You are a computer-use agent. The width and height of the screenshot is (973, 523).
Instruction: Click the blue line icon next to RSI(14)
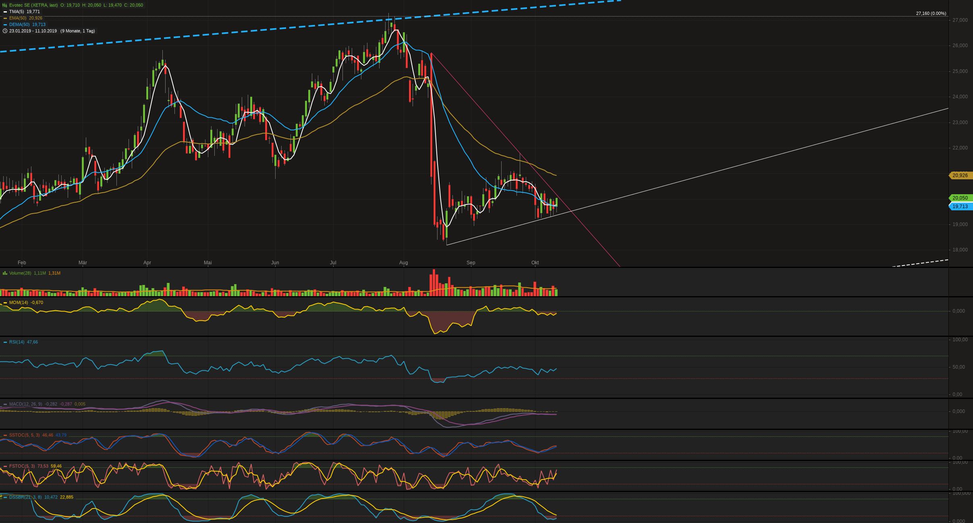(x=4, y=342)
